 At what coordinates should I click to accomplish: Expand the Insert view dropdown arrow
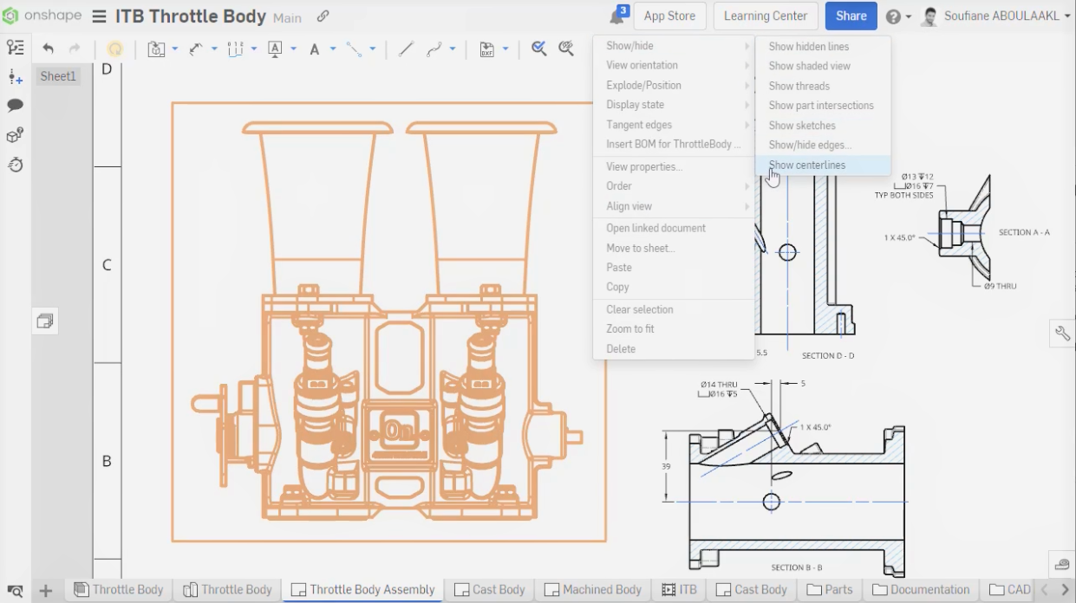[175, 49]
